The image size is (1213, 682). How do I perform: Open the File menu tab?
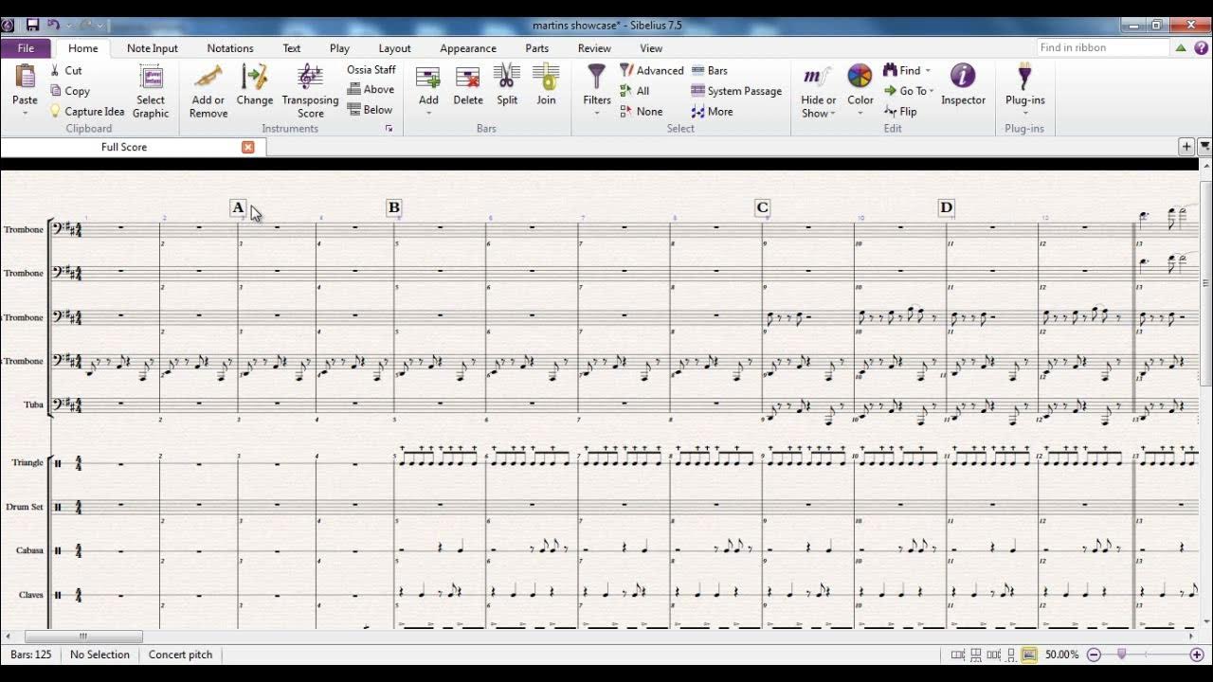26,48
